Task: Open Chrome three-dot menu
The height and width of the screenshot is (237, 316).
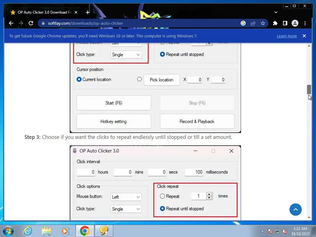Action: click(x=305, y=23)
